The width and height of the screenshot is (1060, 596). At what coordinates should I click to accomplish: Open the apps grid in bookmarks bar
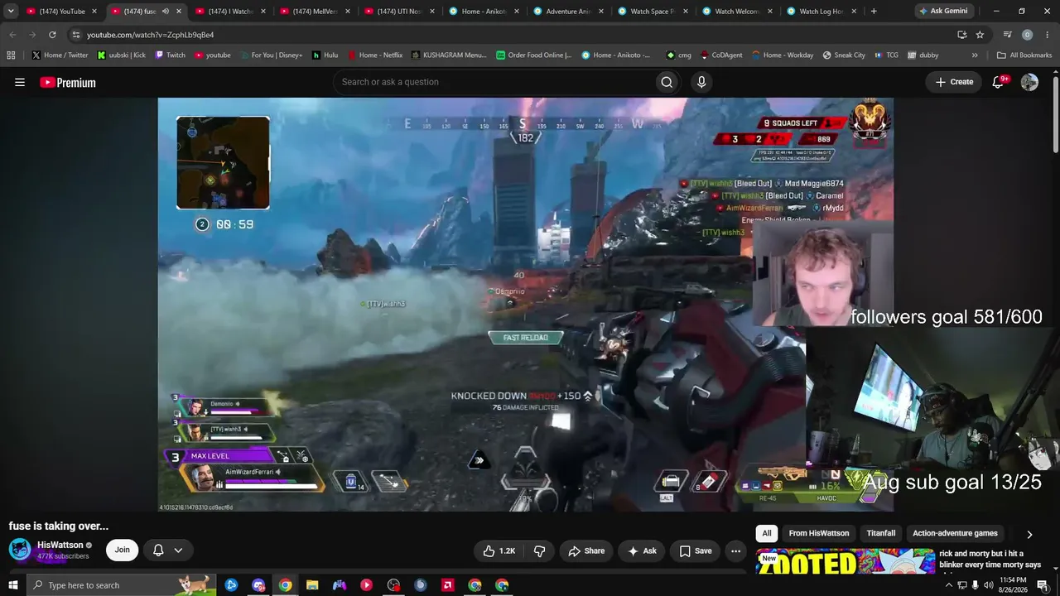(x=11, y=55)
